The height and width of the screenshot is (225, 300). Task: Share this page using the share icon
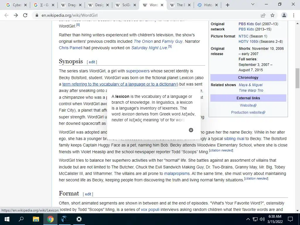pos(263,15)
